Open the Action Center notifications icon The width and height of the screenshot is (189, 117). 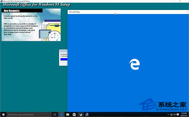(178, 115)
